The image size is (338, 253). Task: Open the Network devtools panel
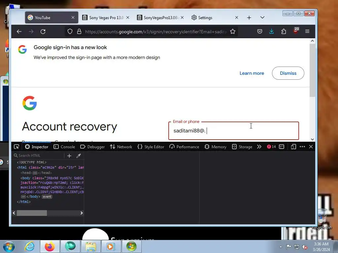(x=121, y=147)
